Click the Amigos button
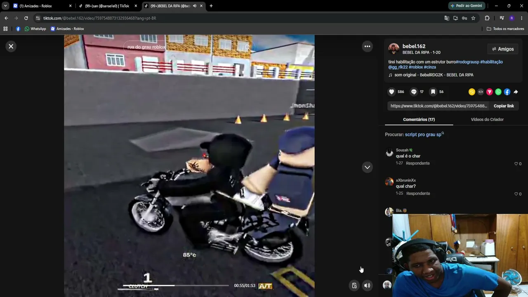The height and width of the screenshot is (297, 528). [503, 49]
